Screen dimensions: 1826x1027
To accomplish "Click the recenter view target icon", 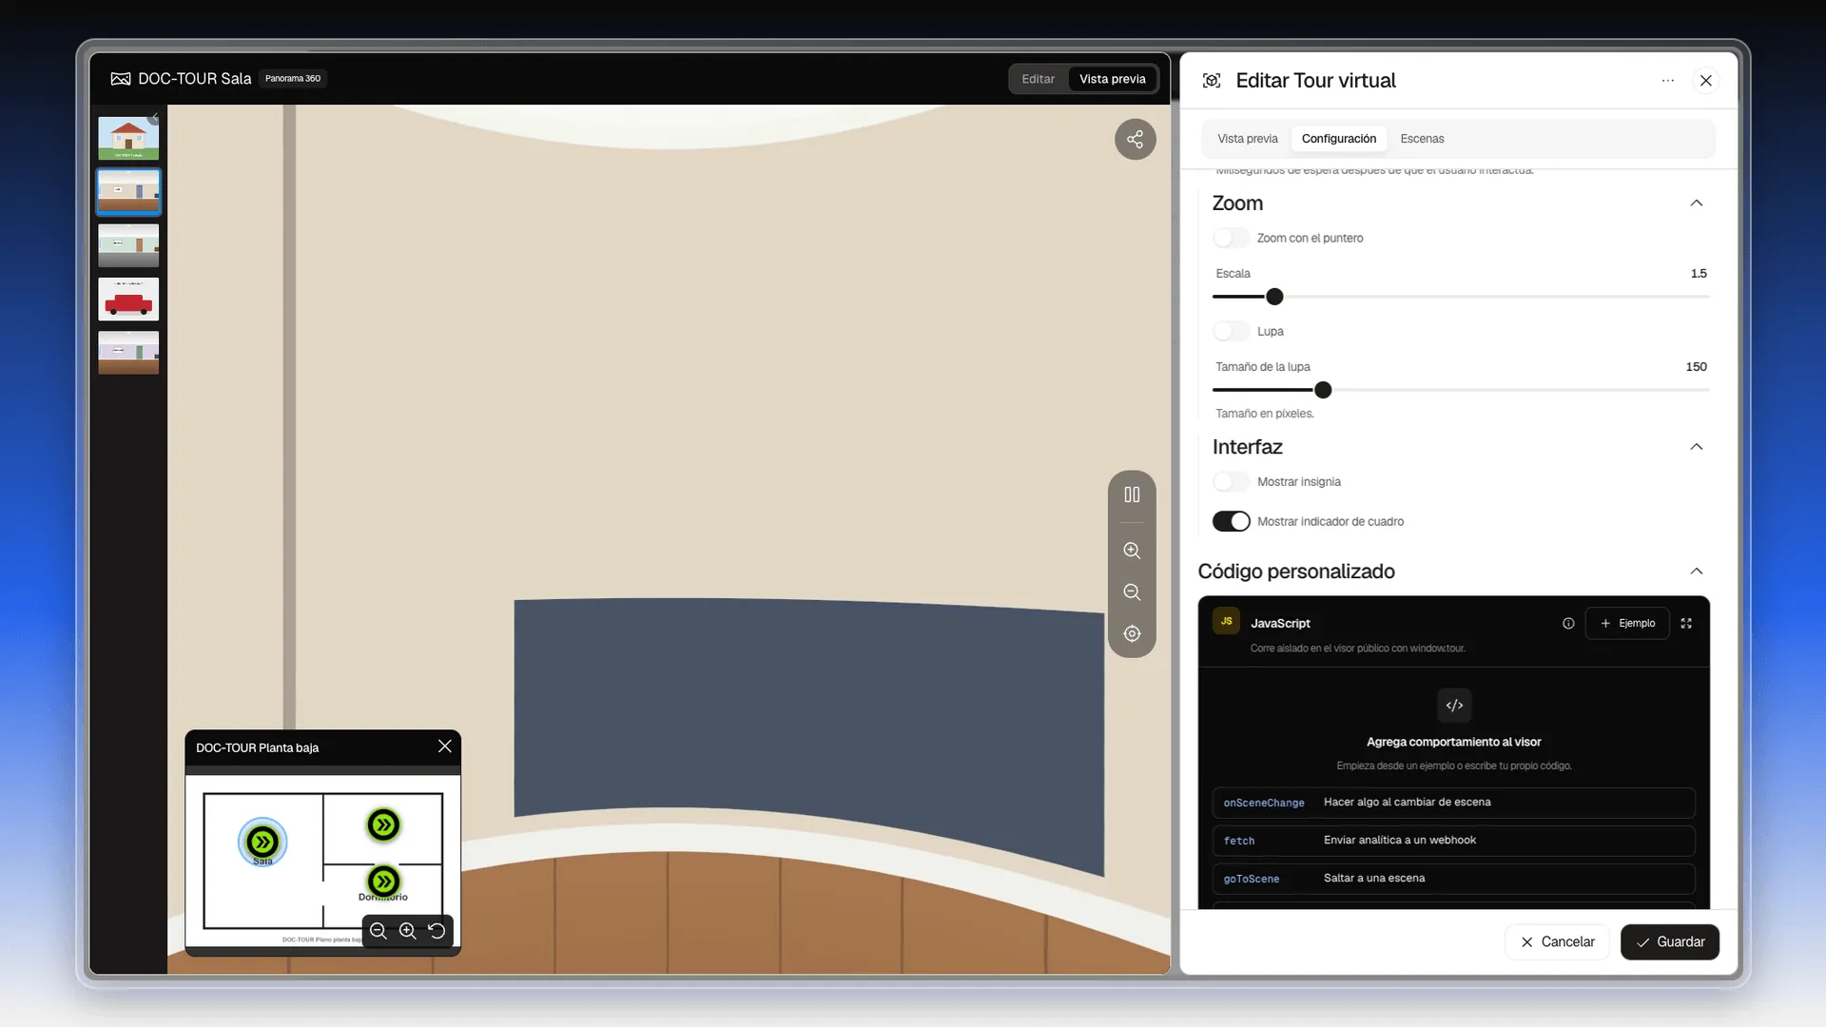I will point(1132,634).
